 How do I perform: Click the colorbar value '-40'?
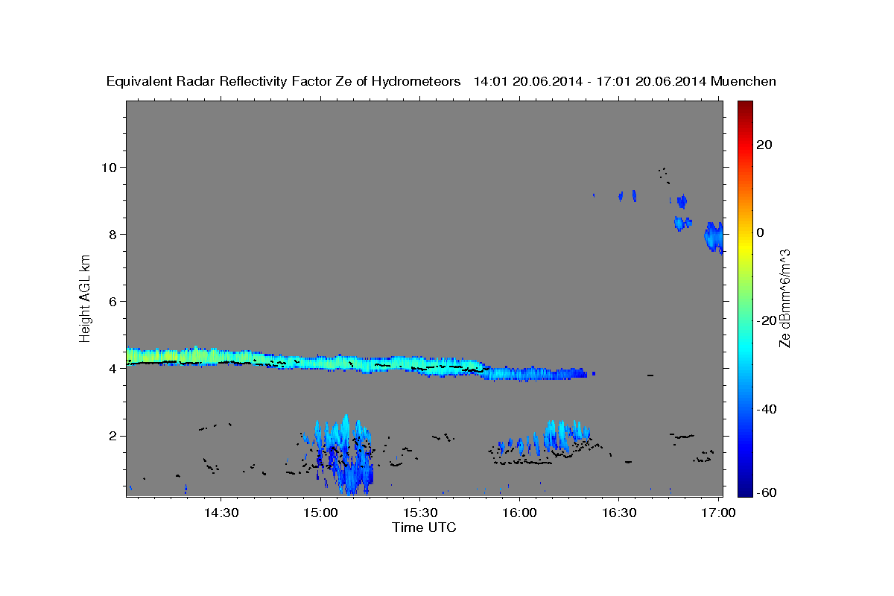pyautogui.click(x=767, y=409)
